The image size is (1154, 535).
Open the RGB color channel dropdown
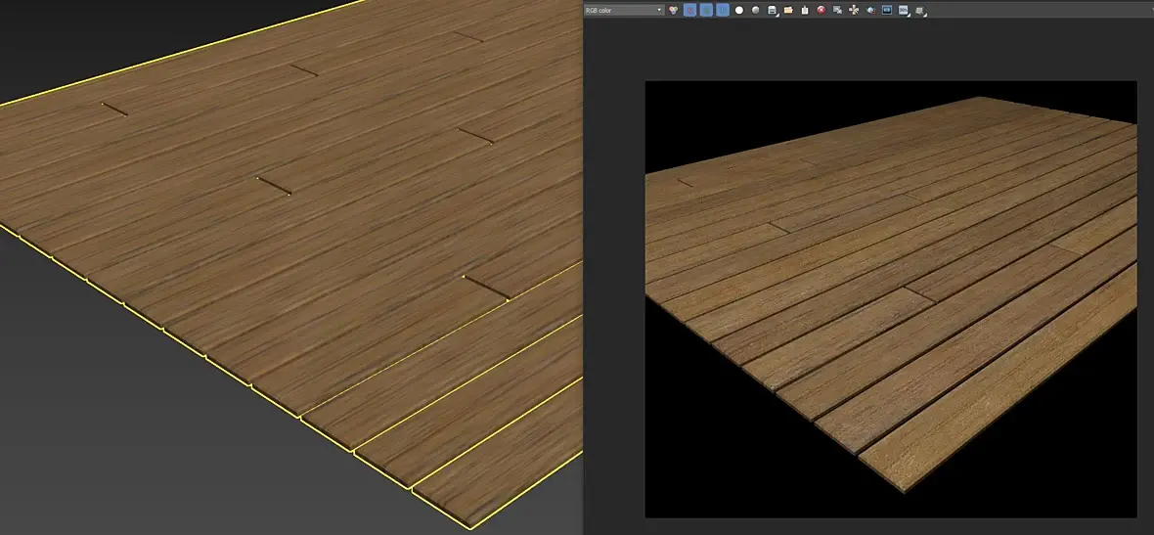point(623,10)
